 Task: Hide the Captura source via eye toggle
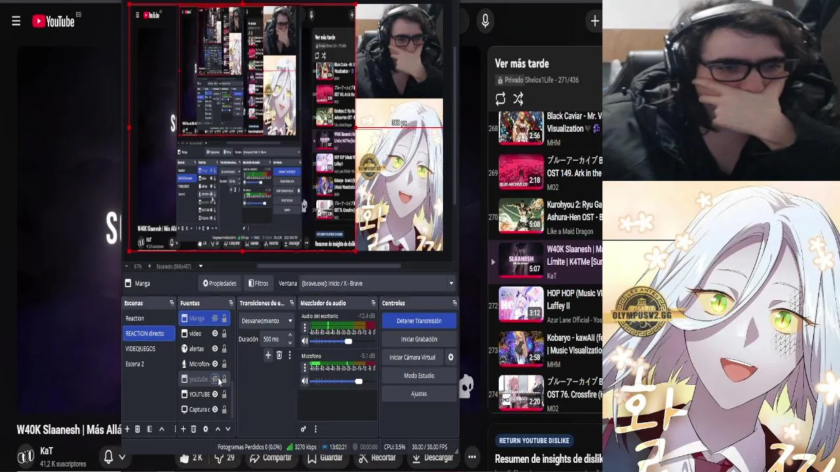[215, 409]
